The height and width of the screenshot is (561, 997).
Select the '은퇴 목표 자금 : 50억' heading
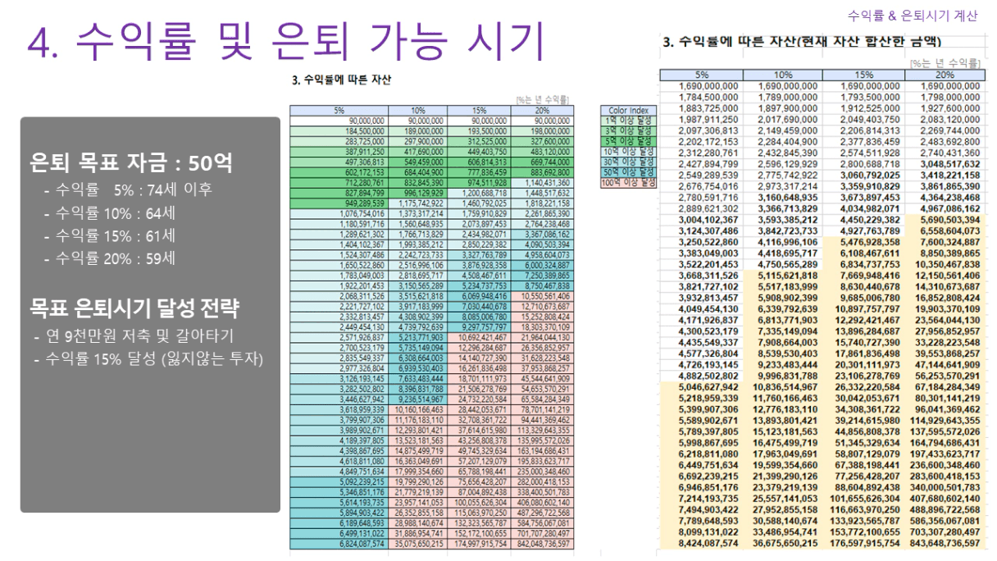[x=130, y=163]
